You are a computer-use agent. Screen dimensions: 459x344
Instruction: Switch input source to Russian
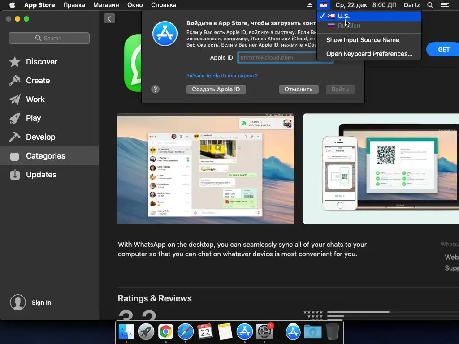coord(369,26)
